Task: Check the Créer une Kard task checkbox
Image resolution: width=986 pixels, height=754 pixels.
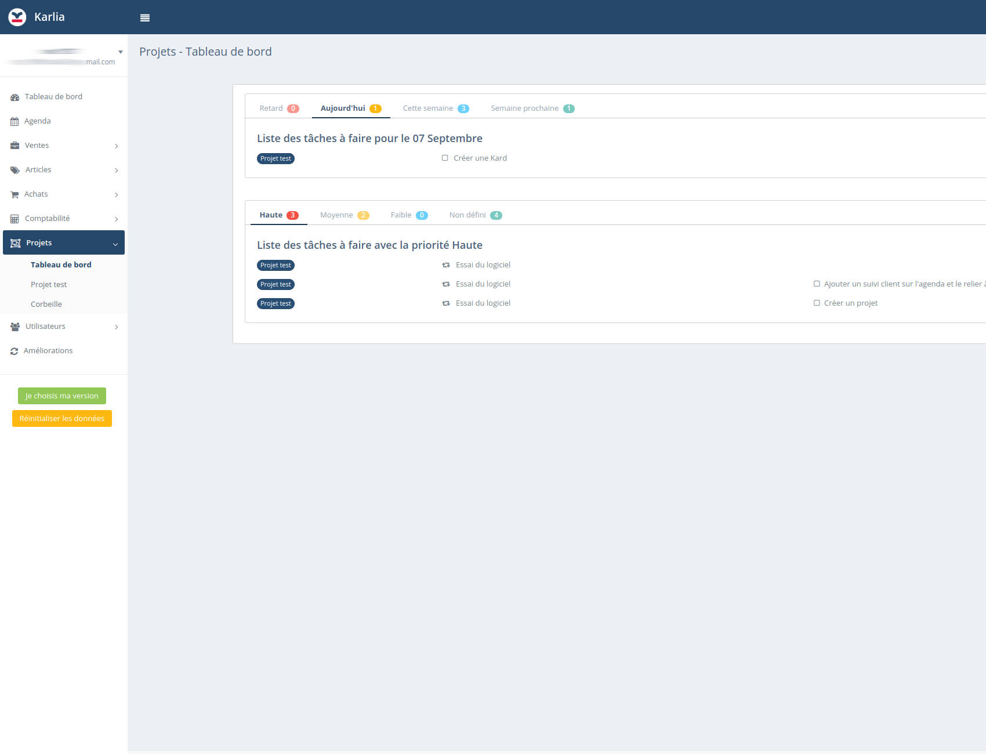Action: [x=445, y=158]
